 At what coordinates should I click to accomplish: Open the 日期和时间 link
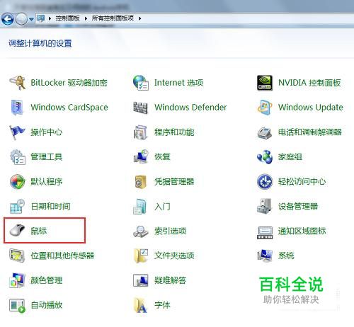pos(51,207)
